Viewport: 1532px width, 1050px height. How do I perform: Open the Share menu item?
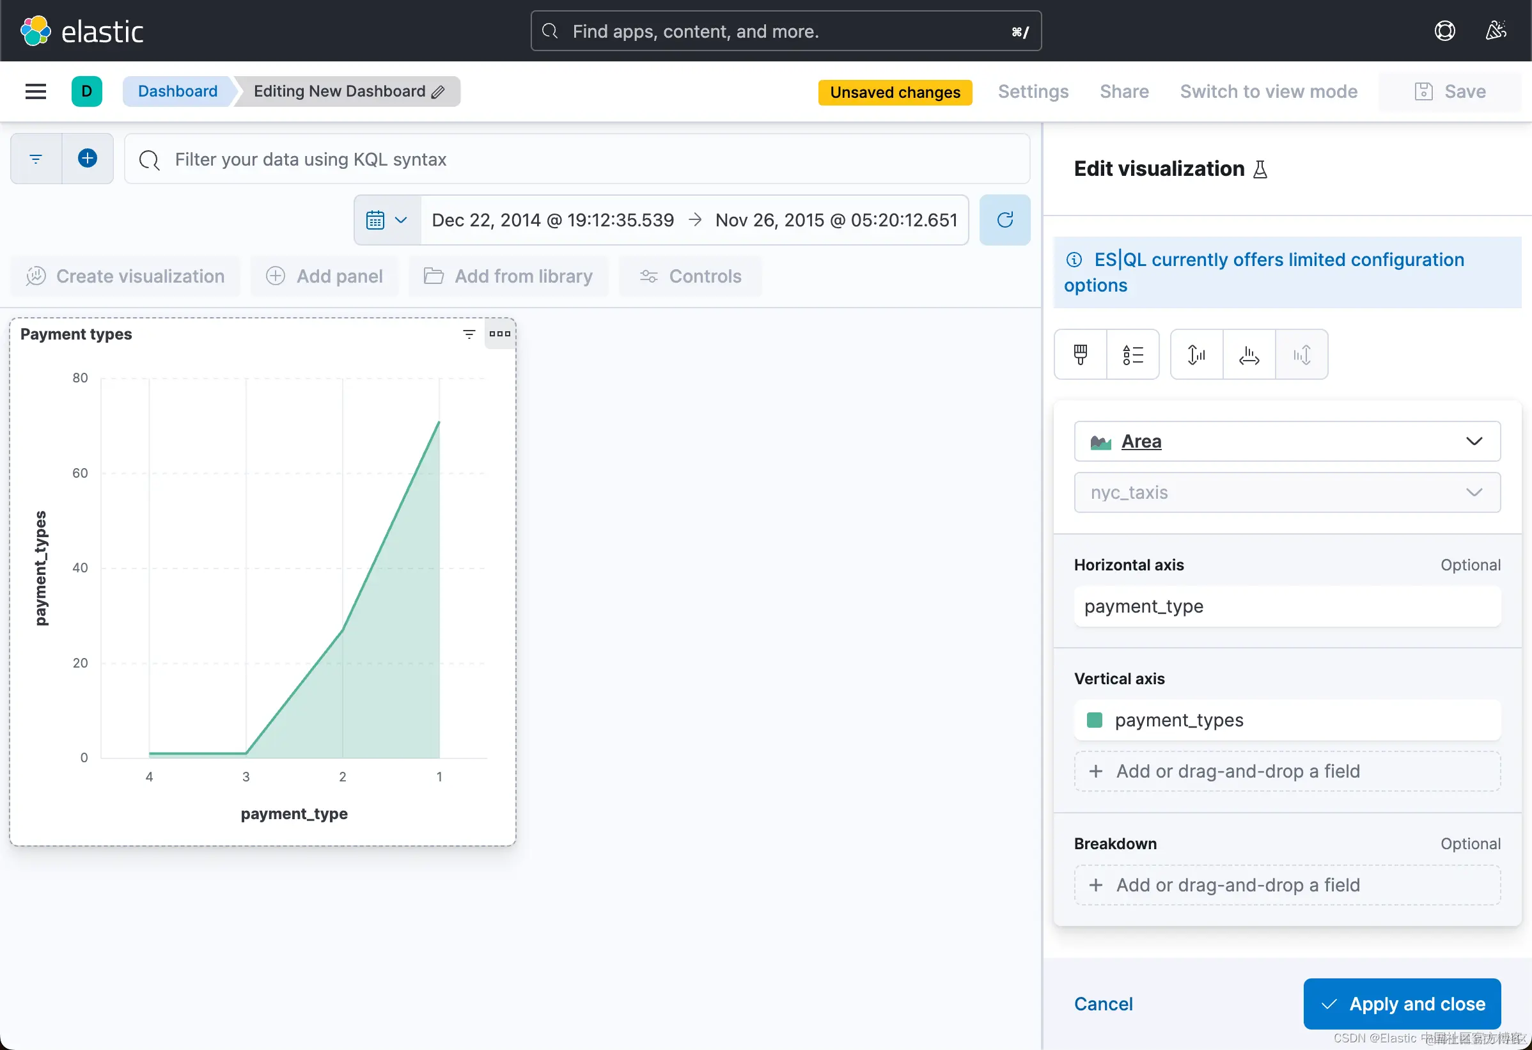1123,91
